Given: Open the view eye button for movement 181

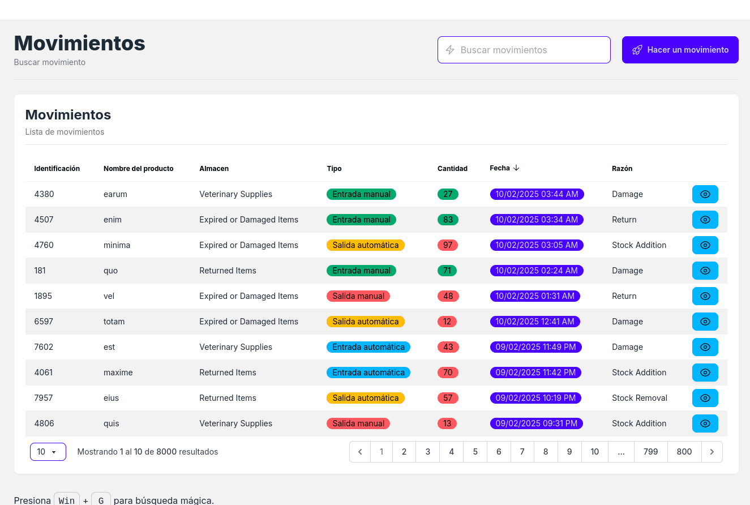Looking at the screenshot, I should coord(705,271).
